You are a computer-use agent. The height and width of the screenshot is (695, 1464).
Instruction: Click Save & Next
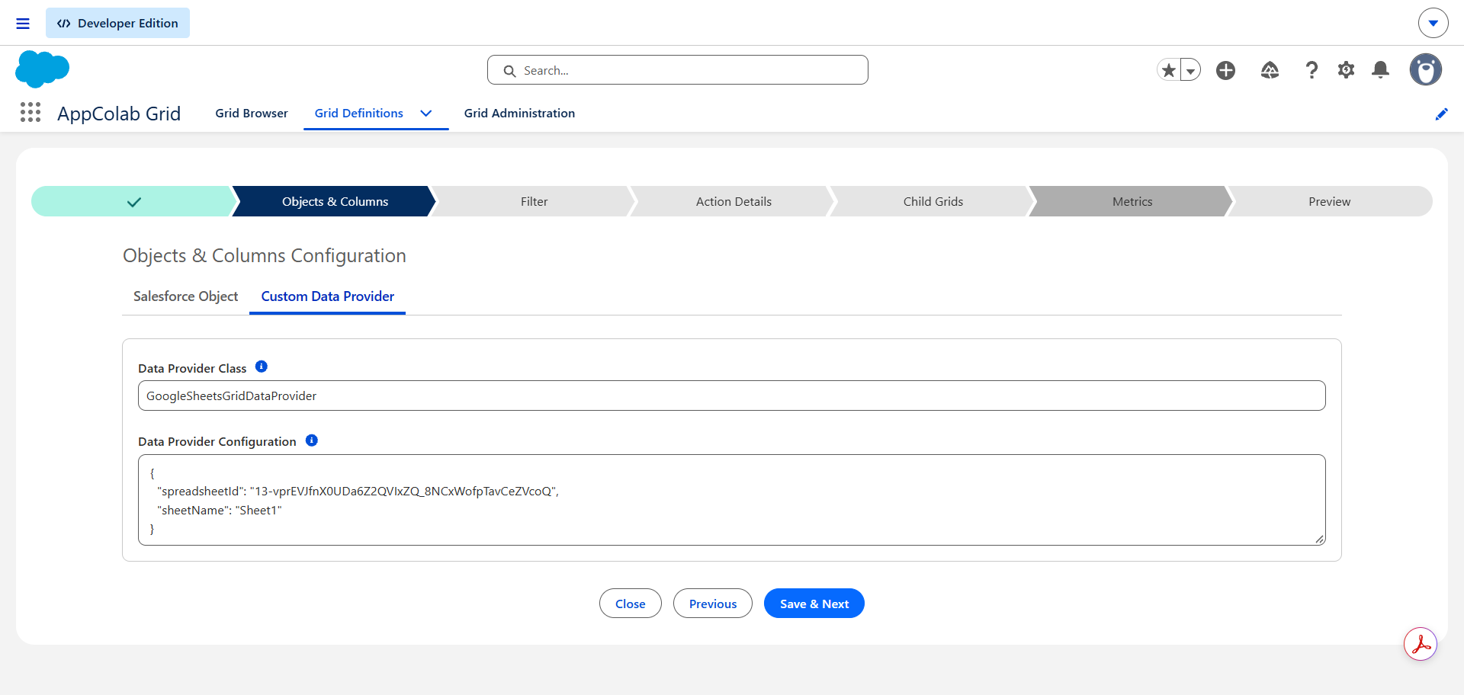tap(814, 604)
